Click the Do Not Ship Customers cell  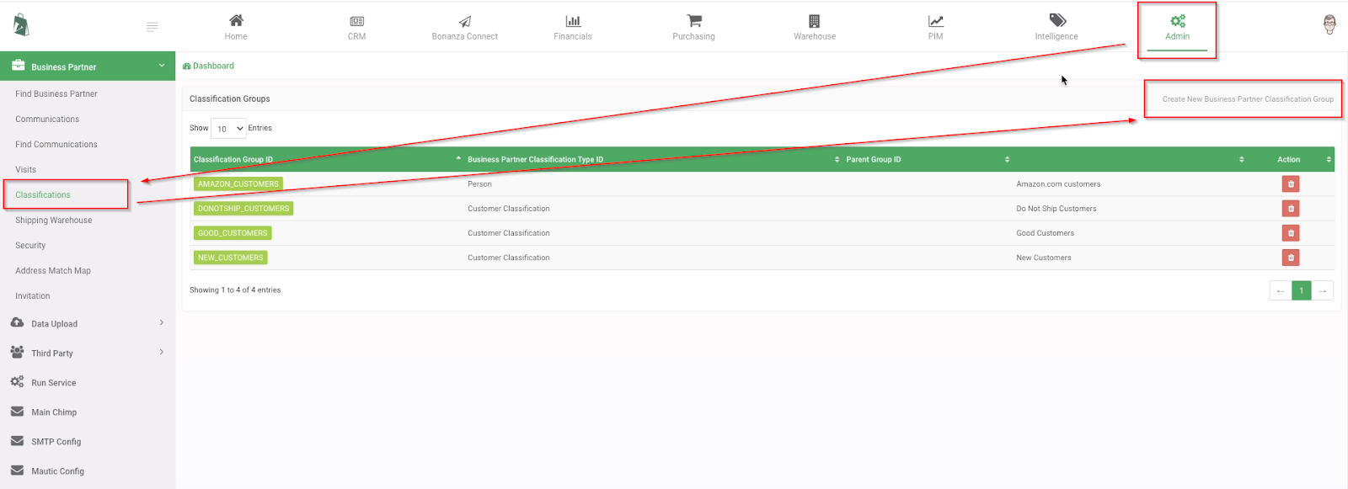click(x=1056, y=208)
